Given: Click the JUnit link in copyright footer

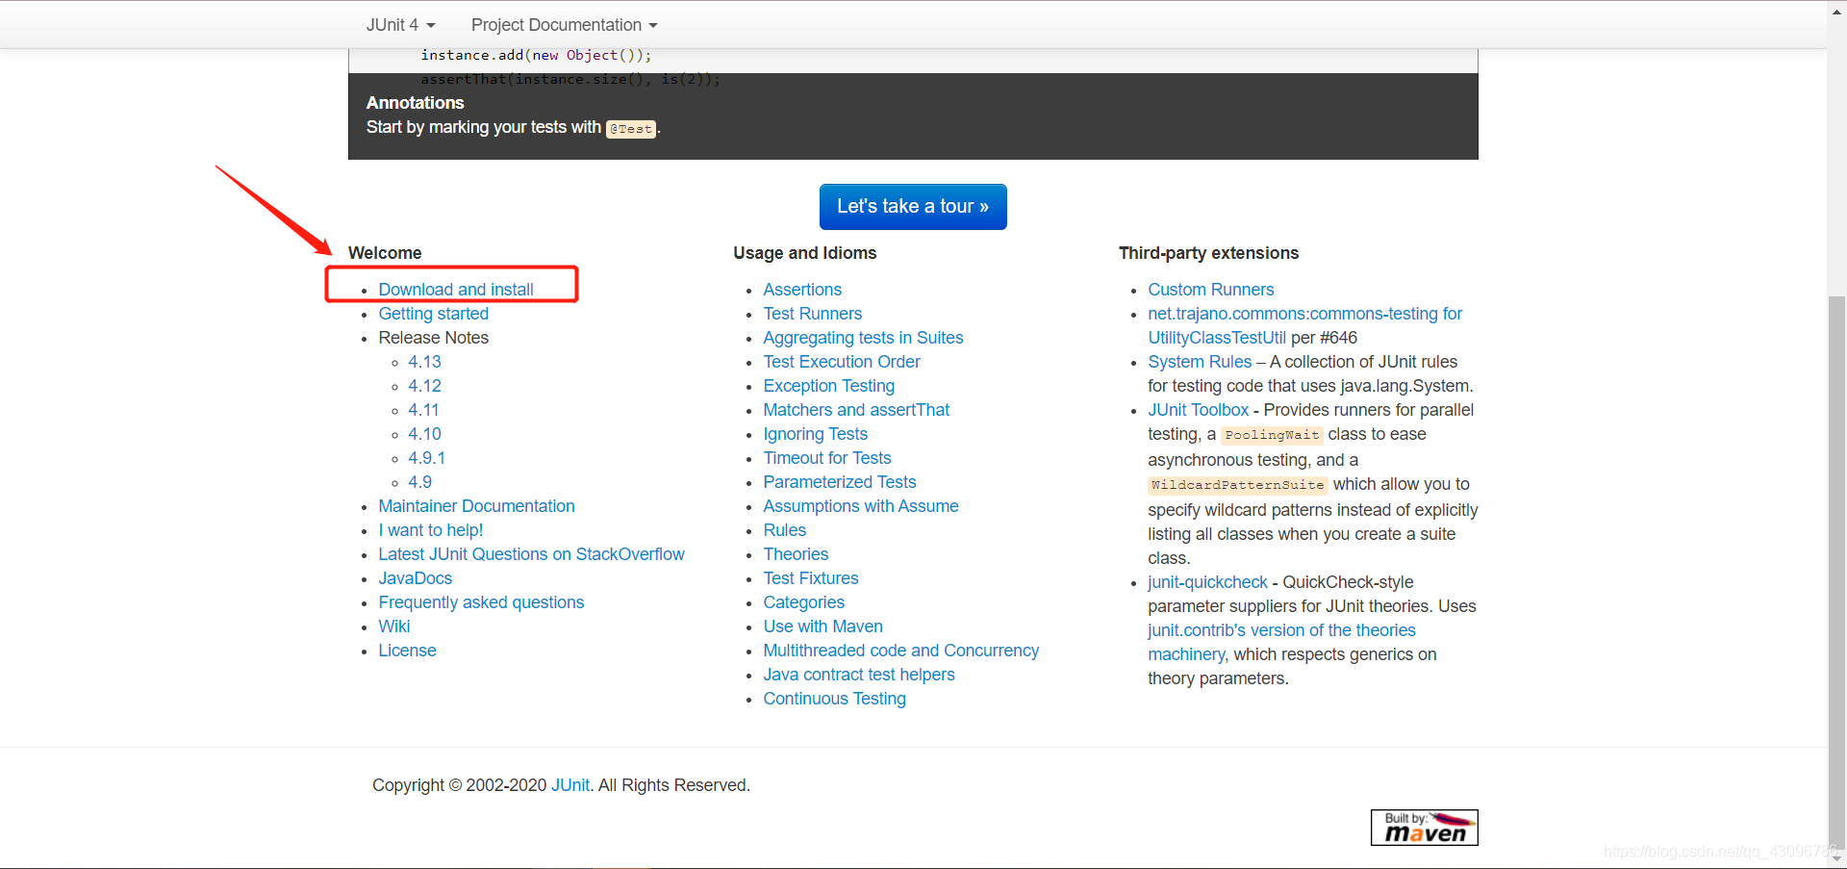Looking at the screenshot, I should pos(570,785).
